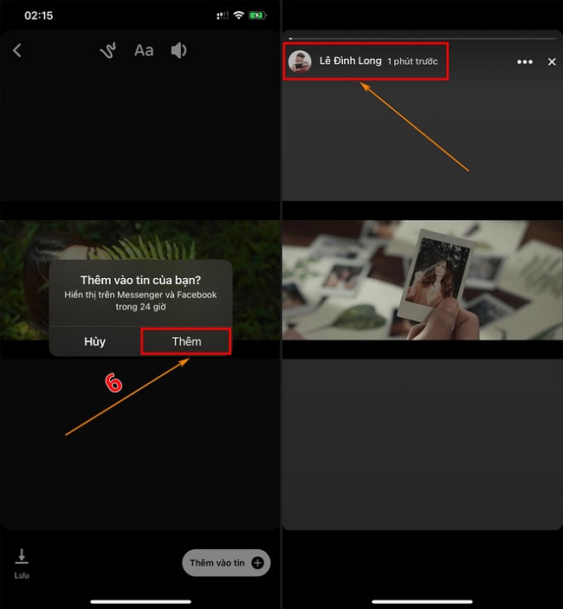563x609 pixels.
Task: Mute sound with the speaker icon
Action: click(178, 50)
